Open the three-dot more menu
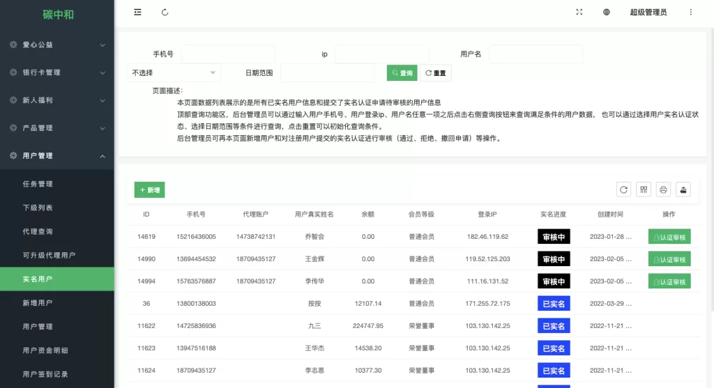This screenshot has width=714, height=388. point(691,13)
